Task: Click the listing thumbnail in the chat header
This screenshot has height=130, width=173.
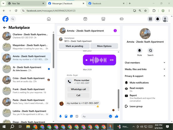Action: tap(63, 31)
